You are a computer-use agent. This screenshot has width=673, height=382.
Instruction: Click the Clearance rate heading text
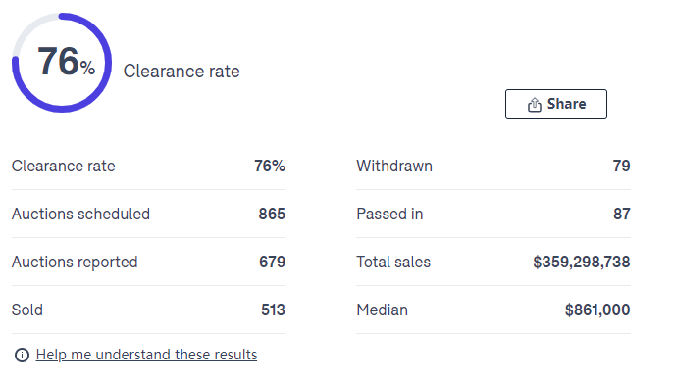click(x=181, y=72)
